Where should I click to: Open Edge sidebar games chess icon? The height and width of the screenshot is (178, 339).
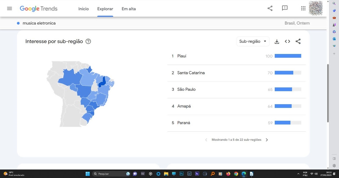pyautogui.click(x=334, y=25)
